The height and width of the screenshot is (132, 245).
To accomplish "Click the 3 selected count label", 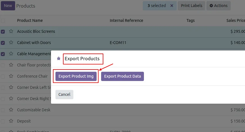I will [x=157, y=6].
